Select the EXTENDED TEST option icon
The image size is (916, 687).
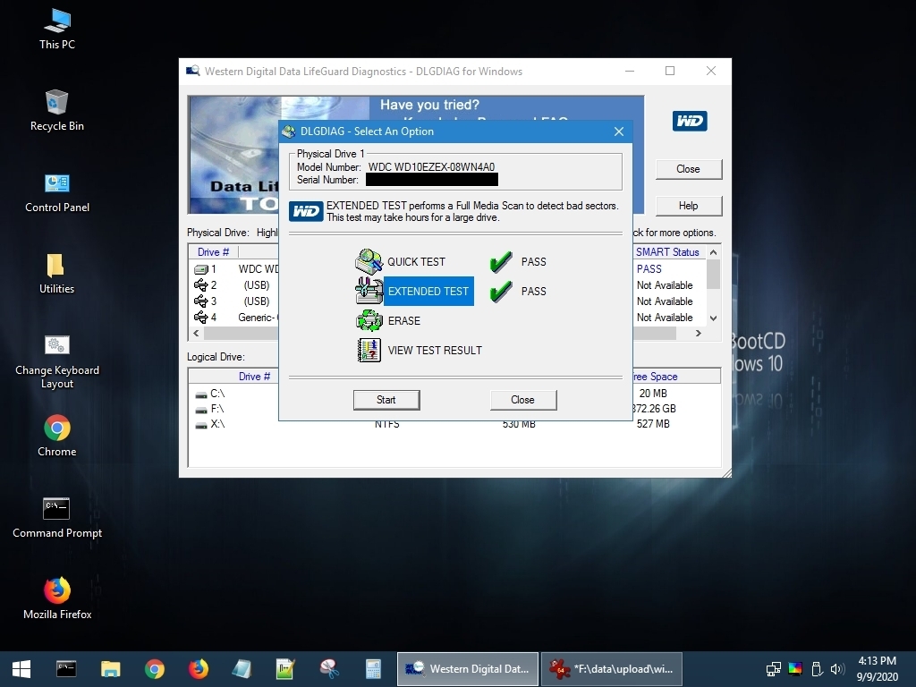pyautogui.click(x=369, y=291)
